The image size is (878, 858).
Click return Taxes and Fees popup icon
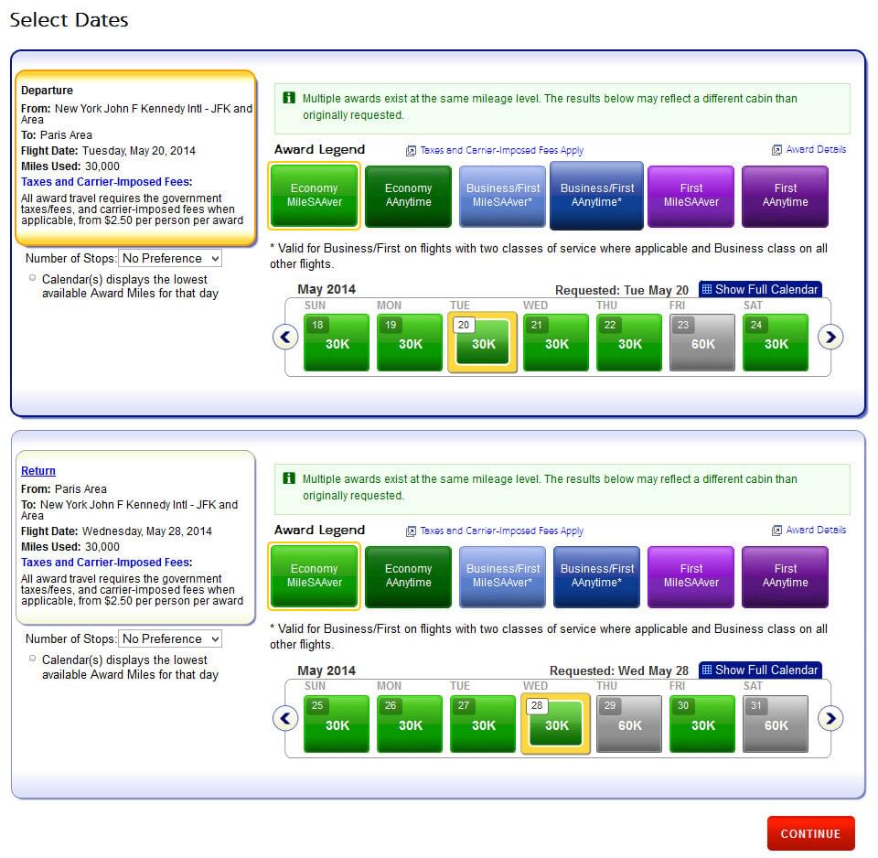[411, 531]
